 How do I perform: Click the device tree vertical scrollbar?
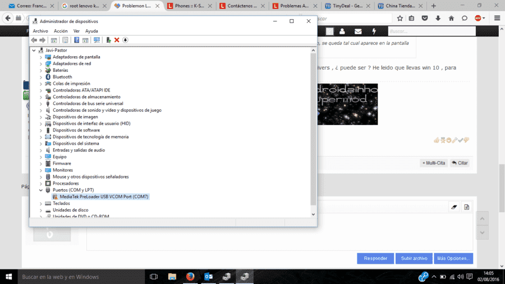(x=313, y=129)
